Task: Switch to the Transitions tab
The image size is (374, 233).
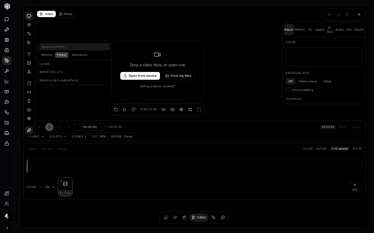Action: pyautogui.click(x=79, y=55)
